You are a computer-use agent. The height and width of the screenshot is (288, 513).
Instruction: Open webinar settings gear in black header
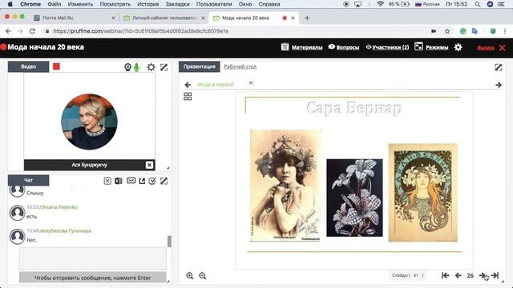[x=458, y=47]
